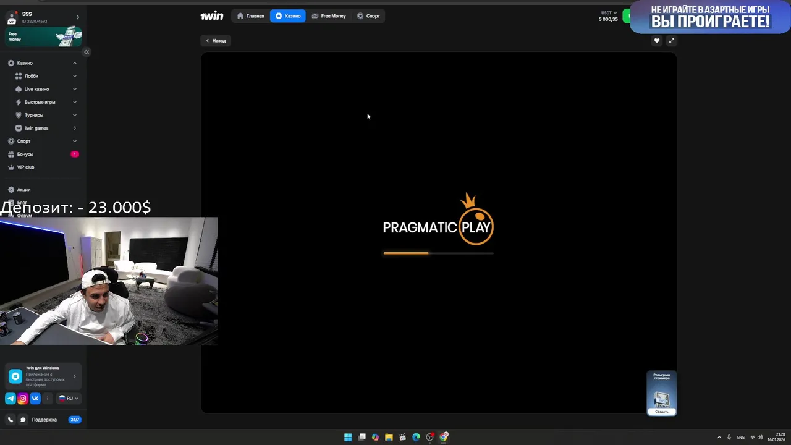This screenshot has height=445, width=791.
Task: Click the Спорт ball icon in sidebar
Action: (11, 141)
